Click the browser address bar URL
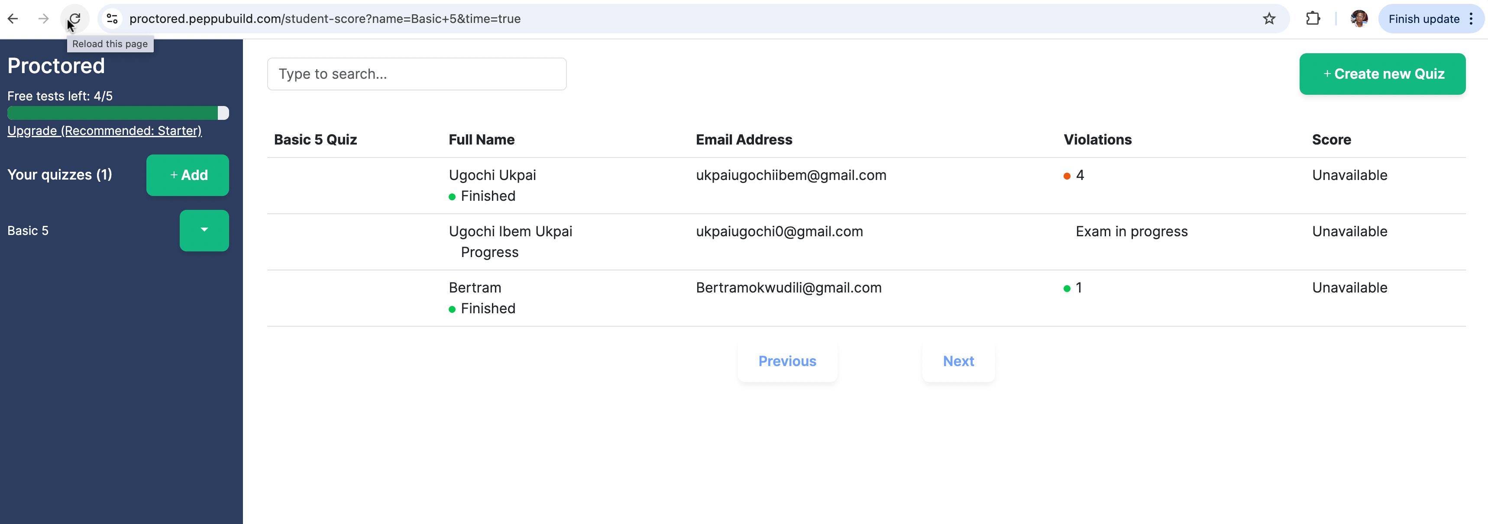 pos(325,19)
